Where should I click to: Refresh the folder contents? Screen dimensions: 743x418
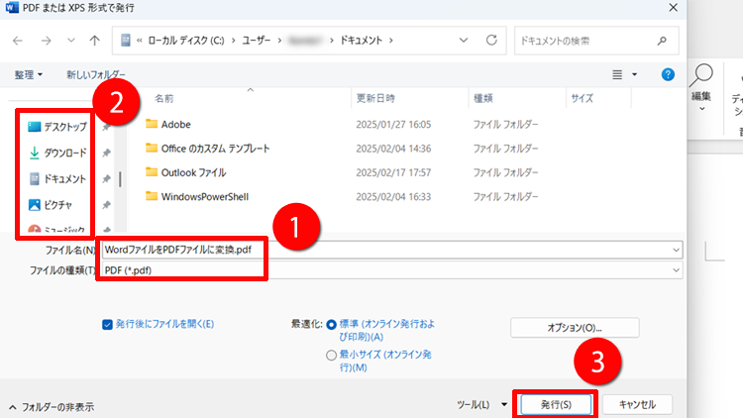click(491, 41)
